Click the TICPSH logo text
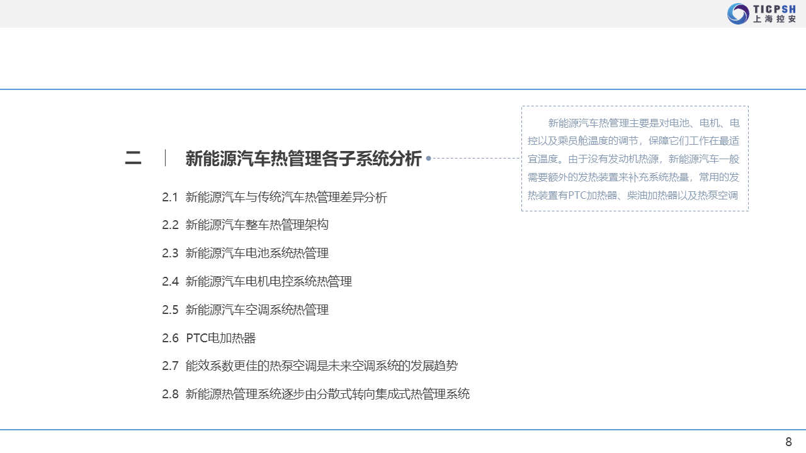Screen dimensions: 806x453 tap(775, 8)
